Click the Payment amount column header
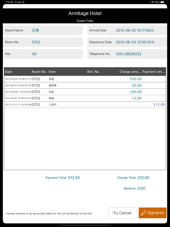Image resolution: width=170 pixels, height=227 pixels. pyautogui.click(x=154, y=72)
